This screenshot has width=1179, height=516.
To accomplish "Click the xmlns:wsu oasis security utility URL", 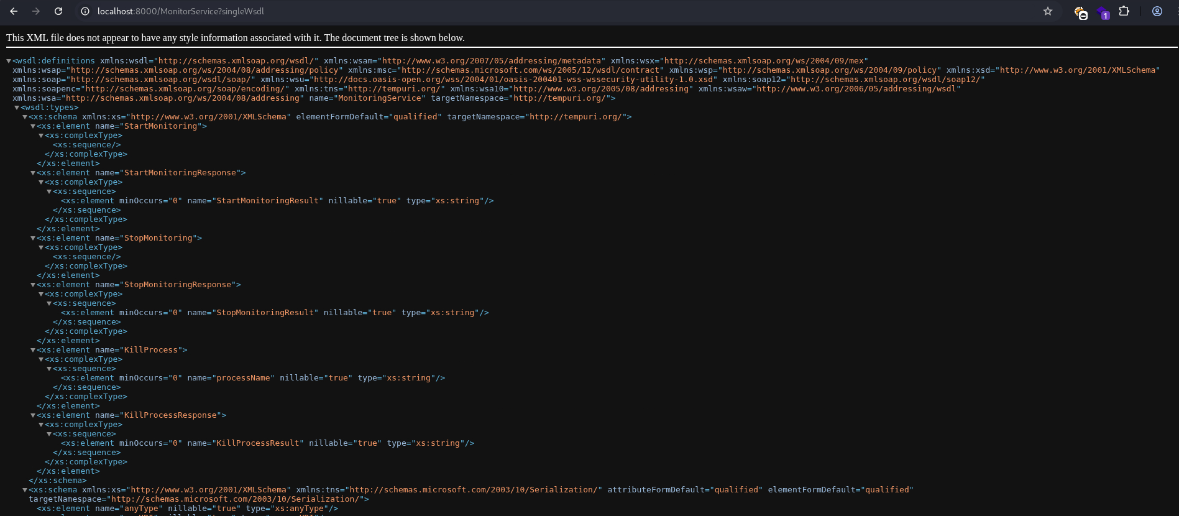I will 513,80.
